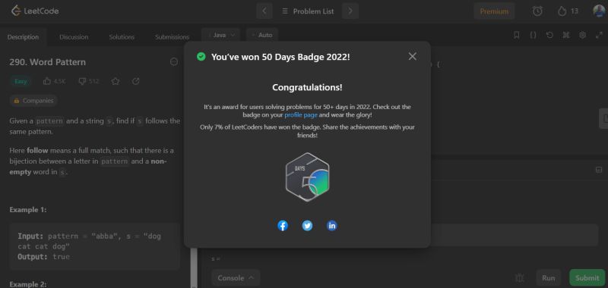Viewport: 608px width, 288px height.
Task: Open the streak flame icon
Action: [x=562, y=11]
